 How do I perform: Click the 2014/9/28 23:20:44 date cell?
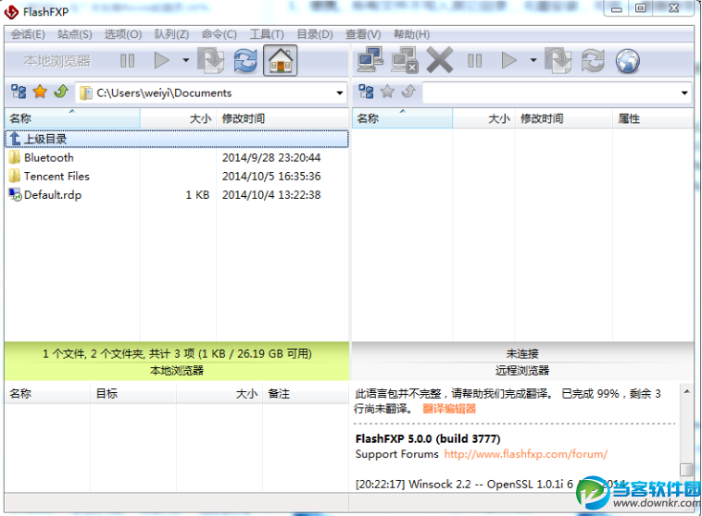(x=271, y=157)
